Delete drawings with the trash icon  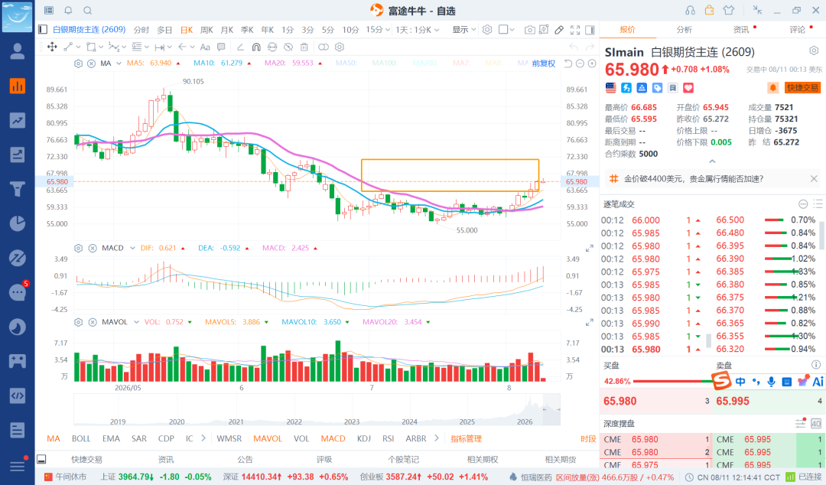(x=304, y=47)
